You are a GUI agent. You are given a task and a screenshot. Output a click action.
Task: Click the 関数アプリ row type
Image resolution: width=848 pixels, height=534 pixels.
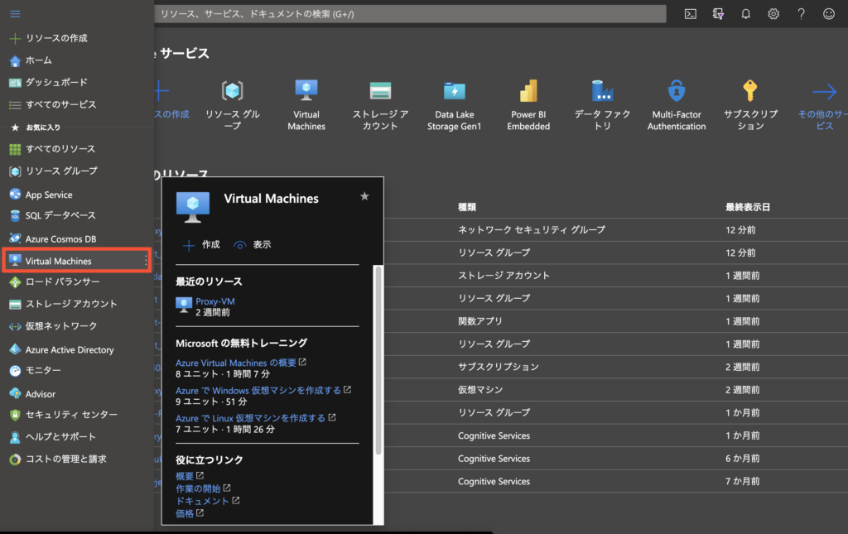click(x=480, y=321)
